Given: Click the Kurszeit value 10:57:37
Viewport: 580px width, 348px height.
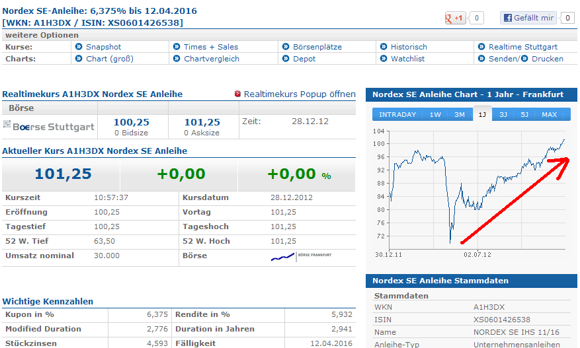Looking at the screenshot, I should point(111,197).
